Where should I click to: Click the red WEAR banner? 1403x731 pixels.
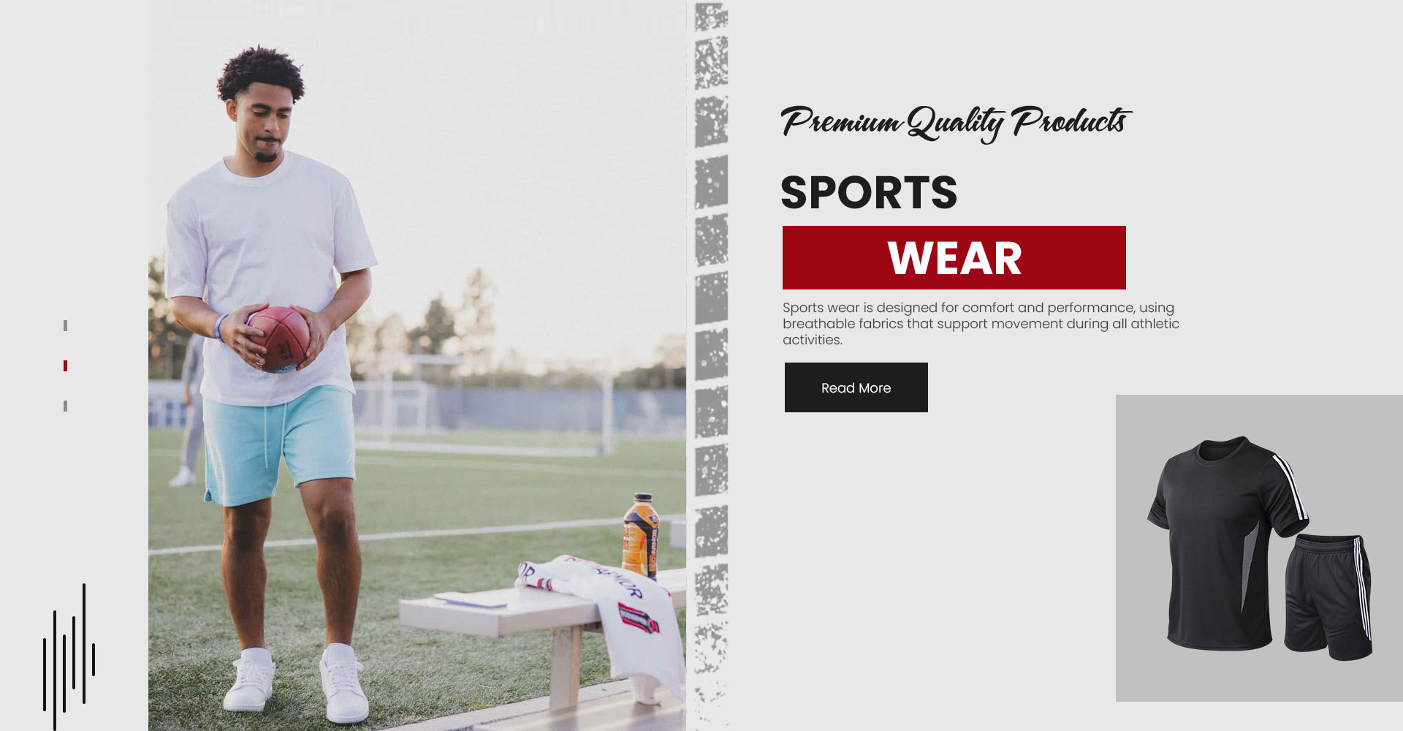[954, 257]
